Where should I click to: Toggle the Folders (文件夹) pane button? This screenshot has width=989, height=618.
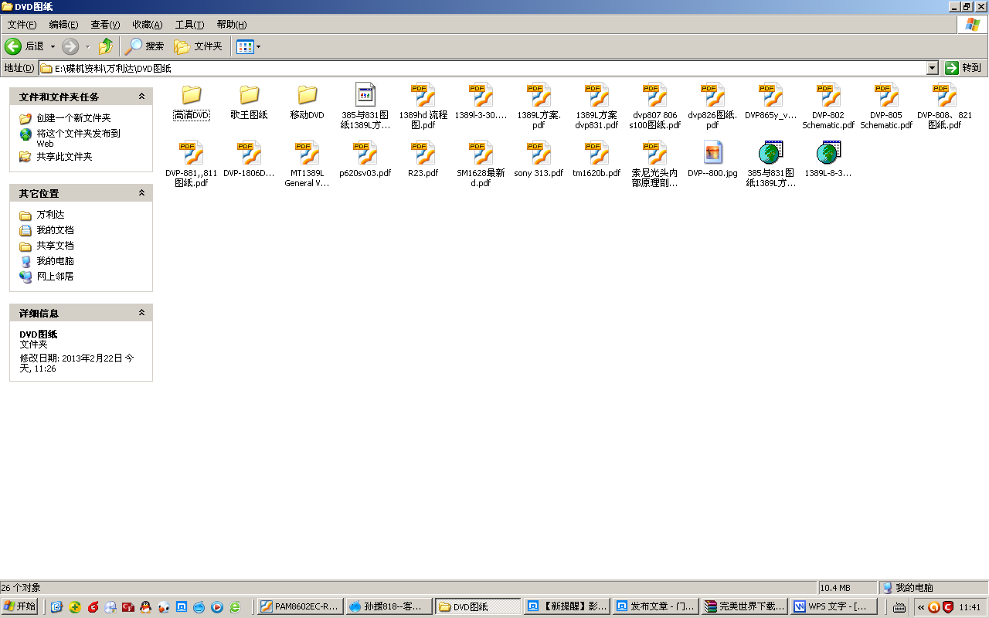pyautogui.click(x=199, y=46)
